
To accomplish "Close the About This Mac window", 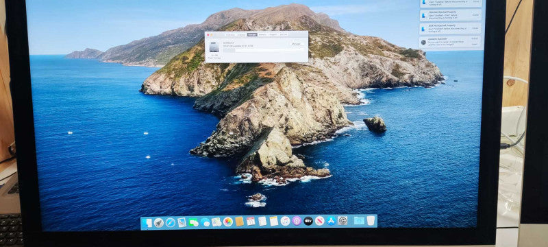I will tap(208, 34).
